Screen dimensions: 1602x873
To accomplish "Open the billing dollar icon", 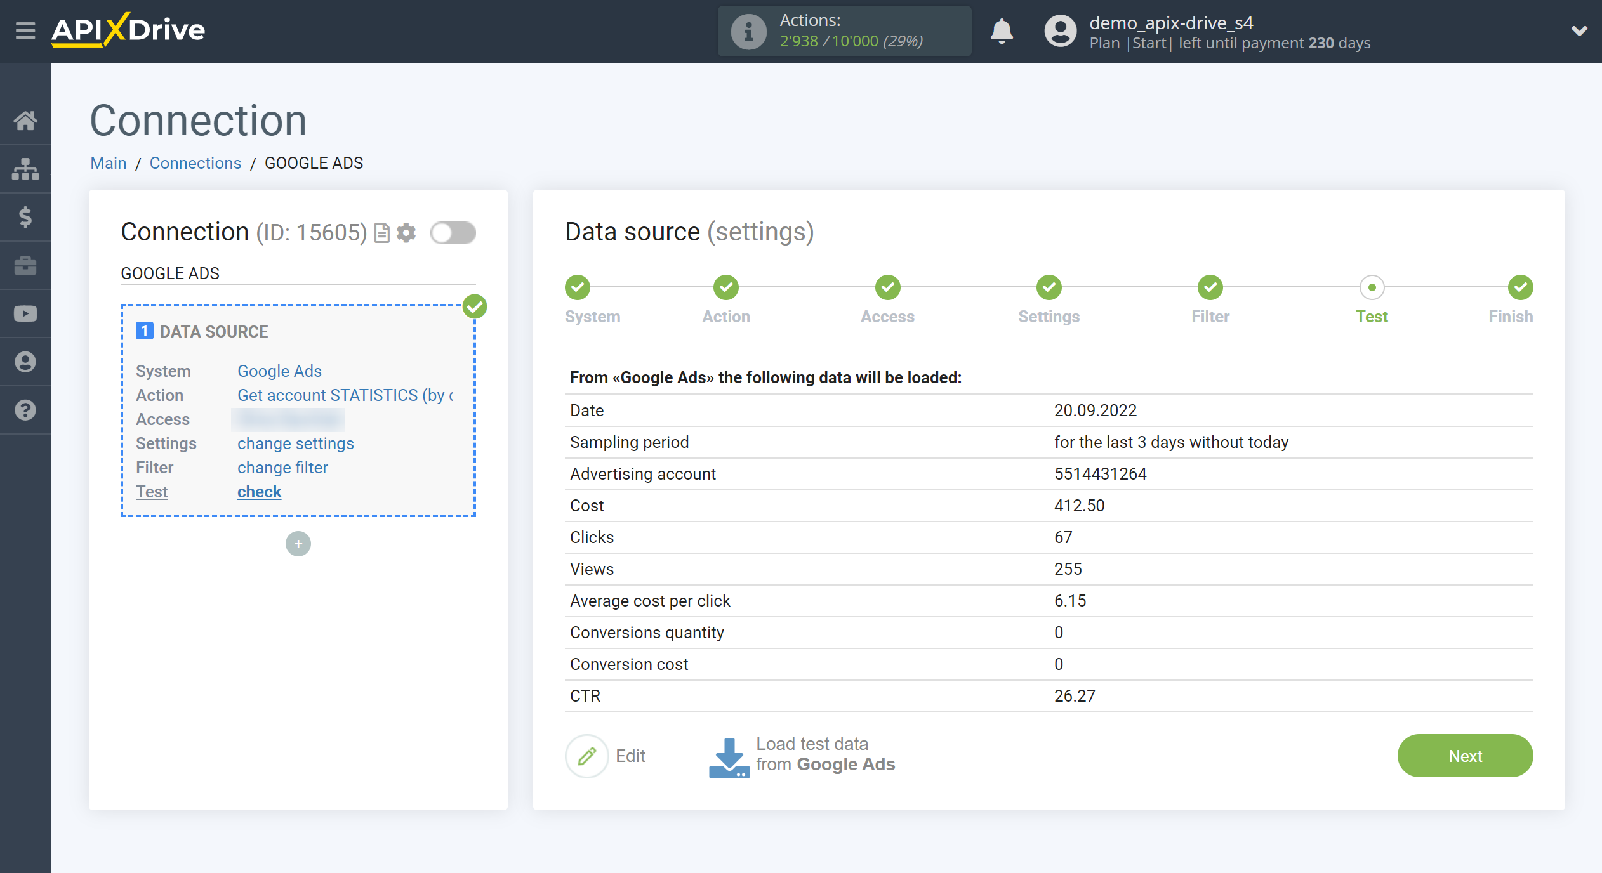I will [25, 217].
